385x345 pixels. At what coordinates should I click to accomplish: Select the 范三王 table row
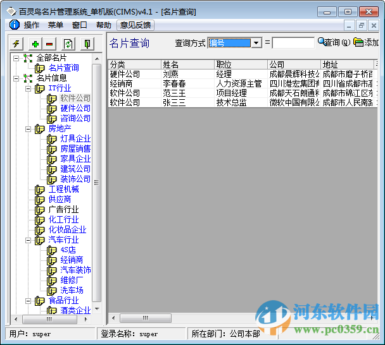243,93
